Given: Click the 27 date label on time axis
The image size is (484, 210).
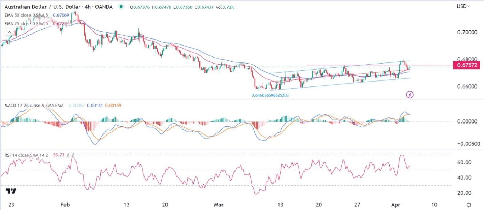Looking at the screenshot, I should [x=358, y=205].
